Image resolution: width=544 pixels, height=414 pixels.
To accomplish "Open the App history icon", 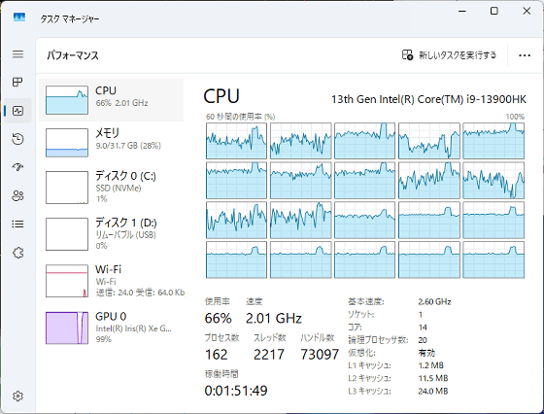I will 17,139.
